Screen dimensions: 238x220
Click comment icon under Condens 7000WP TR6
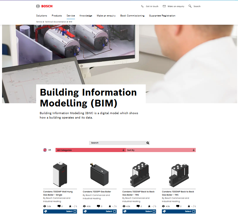point(138,206)
